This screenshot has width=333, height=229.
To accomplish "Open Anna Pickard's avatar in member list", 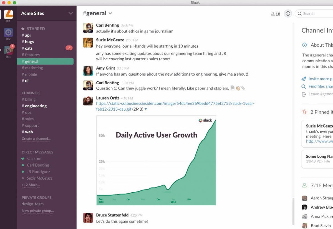I will tap(305, 216).
